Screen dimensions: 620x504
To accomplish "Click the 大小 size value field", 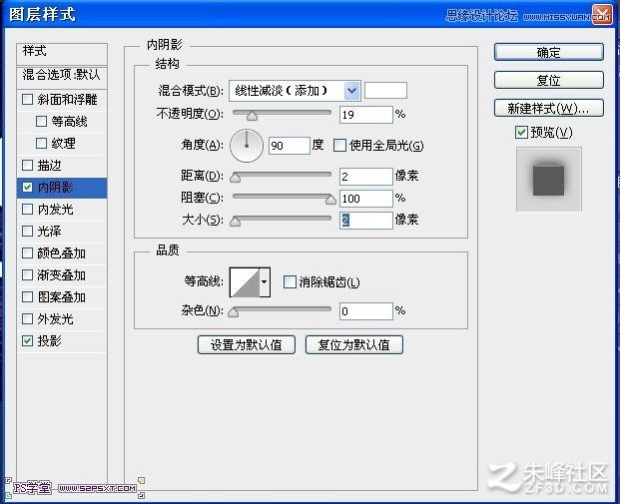I will pos(366,221).
